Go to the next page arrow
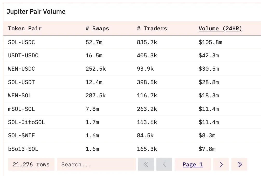This screenshot has width=261, height=176. point(221,164)
